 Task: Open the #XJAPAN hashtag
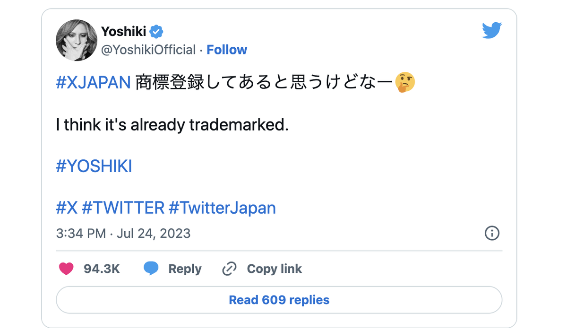click(93, 83)
